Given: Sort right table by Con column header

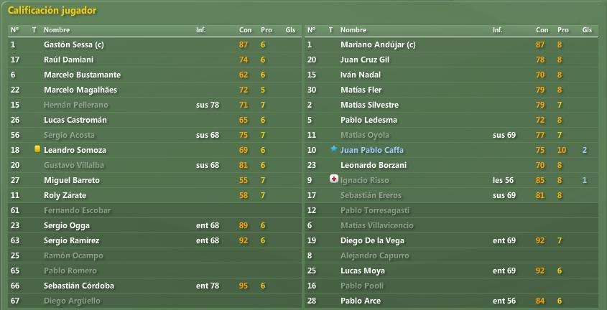Looking at the screenshot, I should pos(542,29).
